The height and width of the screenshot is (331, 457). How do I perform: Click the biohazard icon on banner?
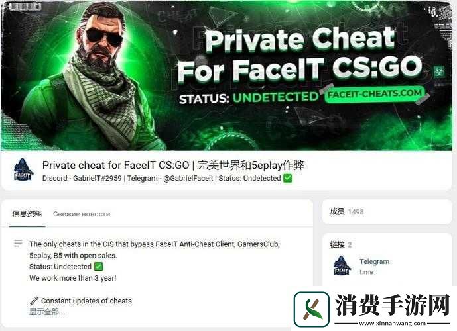point(439,71)
